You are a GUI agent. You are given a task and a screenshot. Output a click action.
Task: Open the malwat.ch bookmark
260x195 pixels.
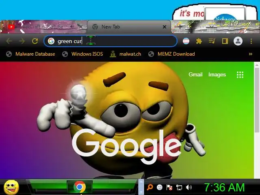126,54
